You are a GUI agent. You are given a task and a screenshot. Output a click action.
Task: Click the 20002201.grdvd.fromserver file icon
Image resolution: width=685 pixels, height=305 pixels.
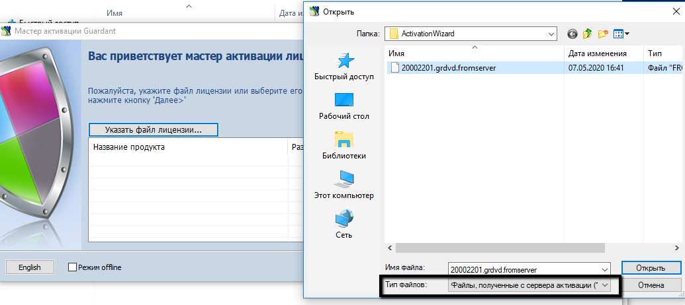coord(395,68)
